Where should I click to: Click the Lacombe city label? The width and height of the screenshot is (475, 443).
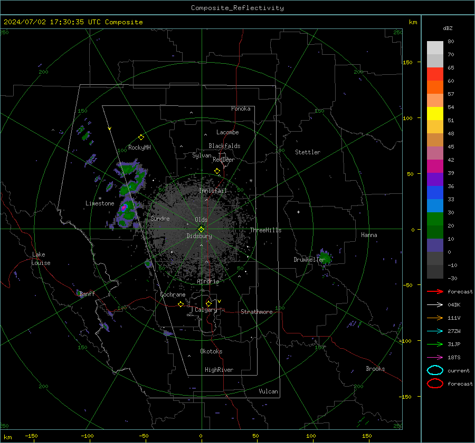pos(227,132)
